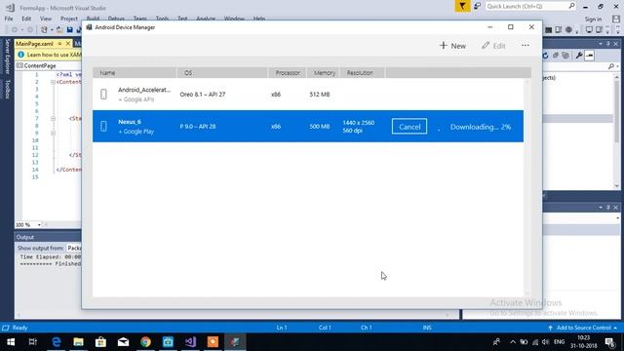Click the phone icon of Android_Accelerated row

click(103, 94)
